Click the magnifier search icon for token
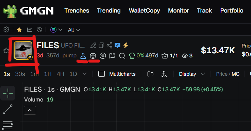The image size is (251, 131). pyautogui.click(x=122, y=56)
